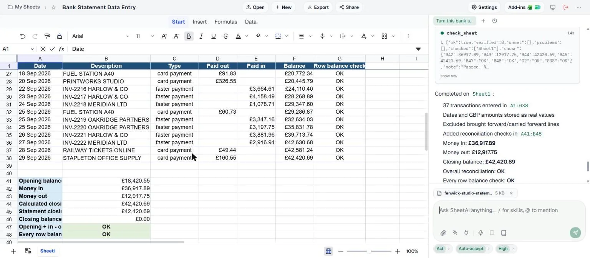
Task: Click the Share button
Action: click(349, 7)
